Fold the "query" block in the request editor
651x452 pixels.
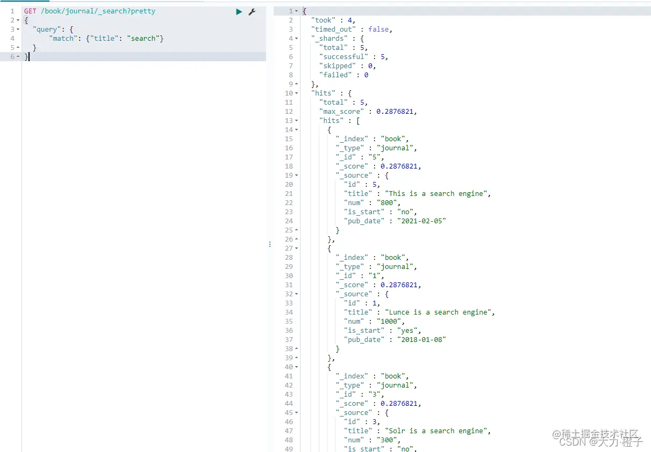coord(18,30)
